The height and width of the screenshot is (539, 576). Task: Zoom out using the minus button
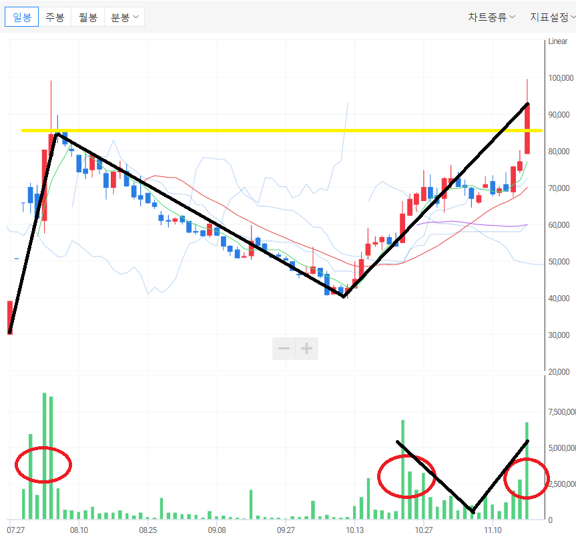click(x=284, y=348)
